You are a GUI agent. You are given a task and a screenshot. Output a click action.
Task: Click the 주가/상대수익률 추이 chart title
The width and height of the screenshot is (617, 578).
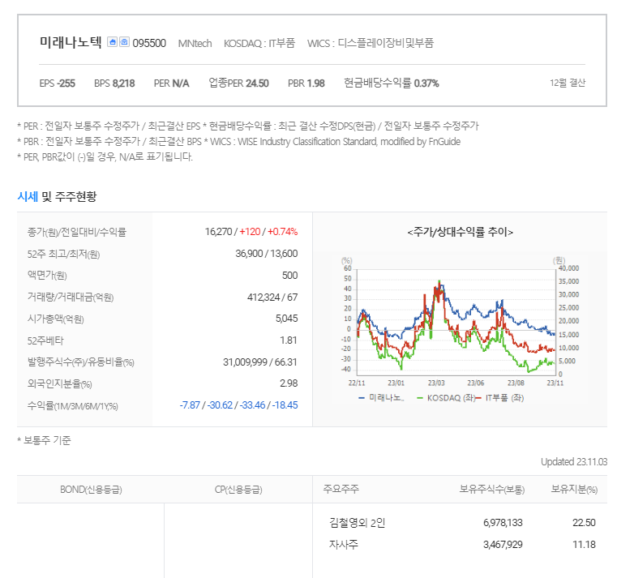pos(460,232)
